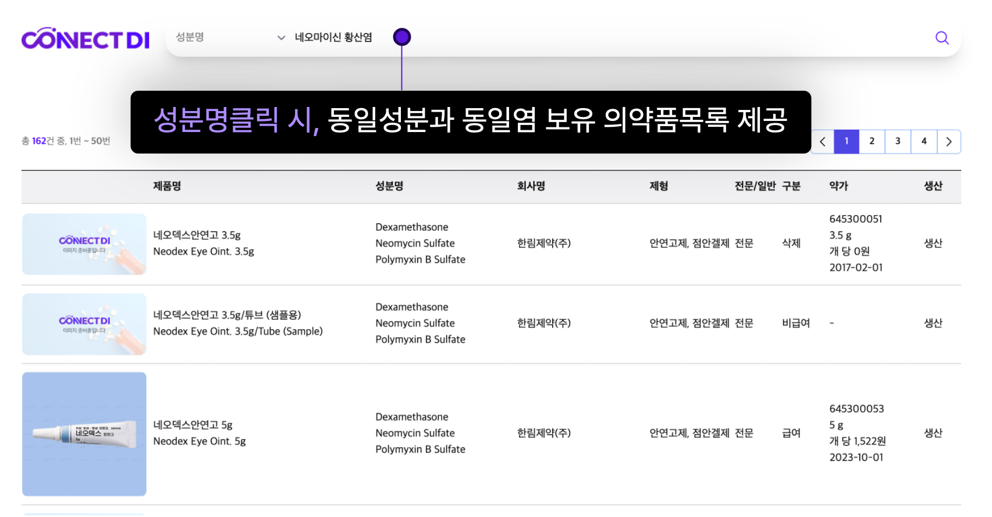Image resolution: width=992 pixels, height=517 pixels.
Task: Click placeholder image of first product row
Action: (x=84, y=244)
